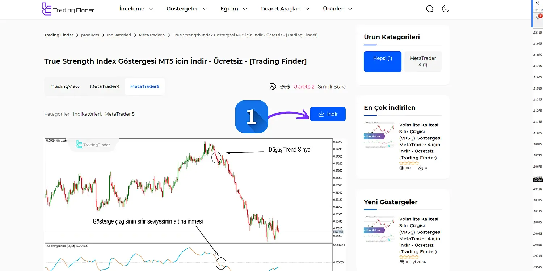The width and height of the screenshot is (543, 271).
Task: Open the search function
Action: (430, 8)
